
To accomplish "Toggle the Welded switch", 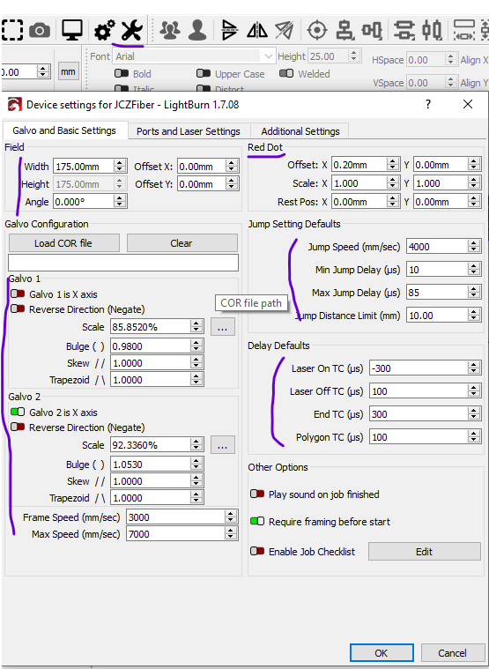I will [x=286, y=73].
